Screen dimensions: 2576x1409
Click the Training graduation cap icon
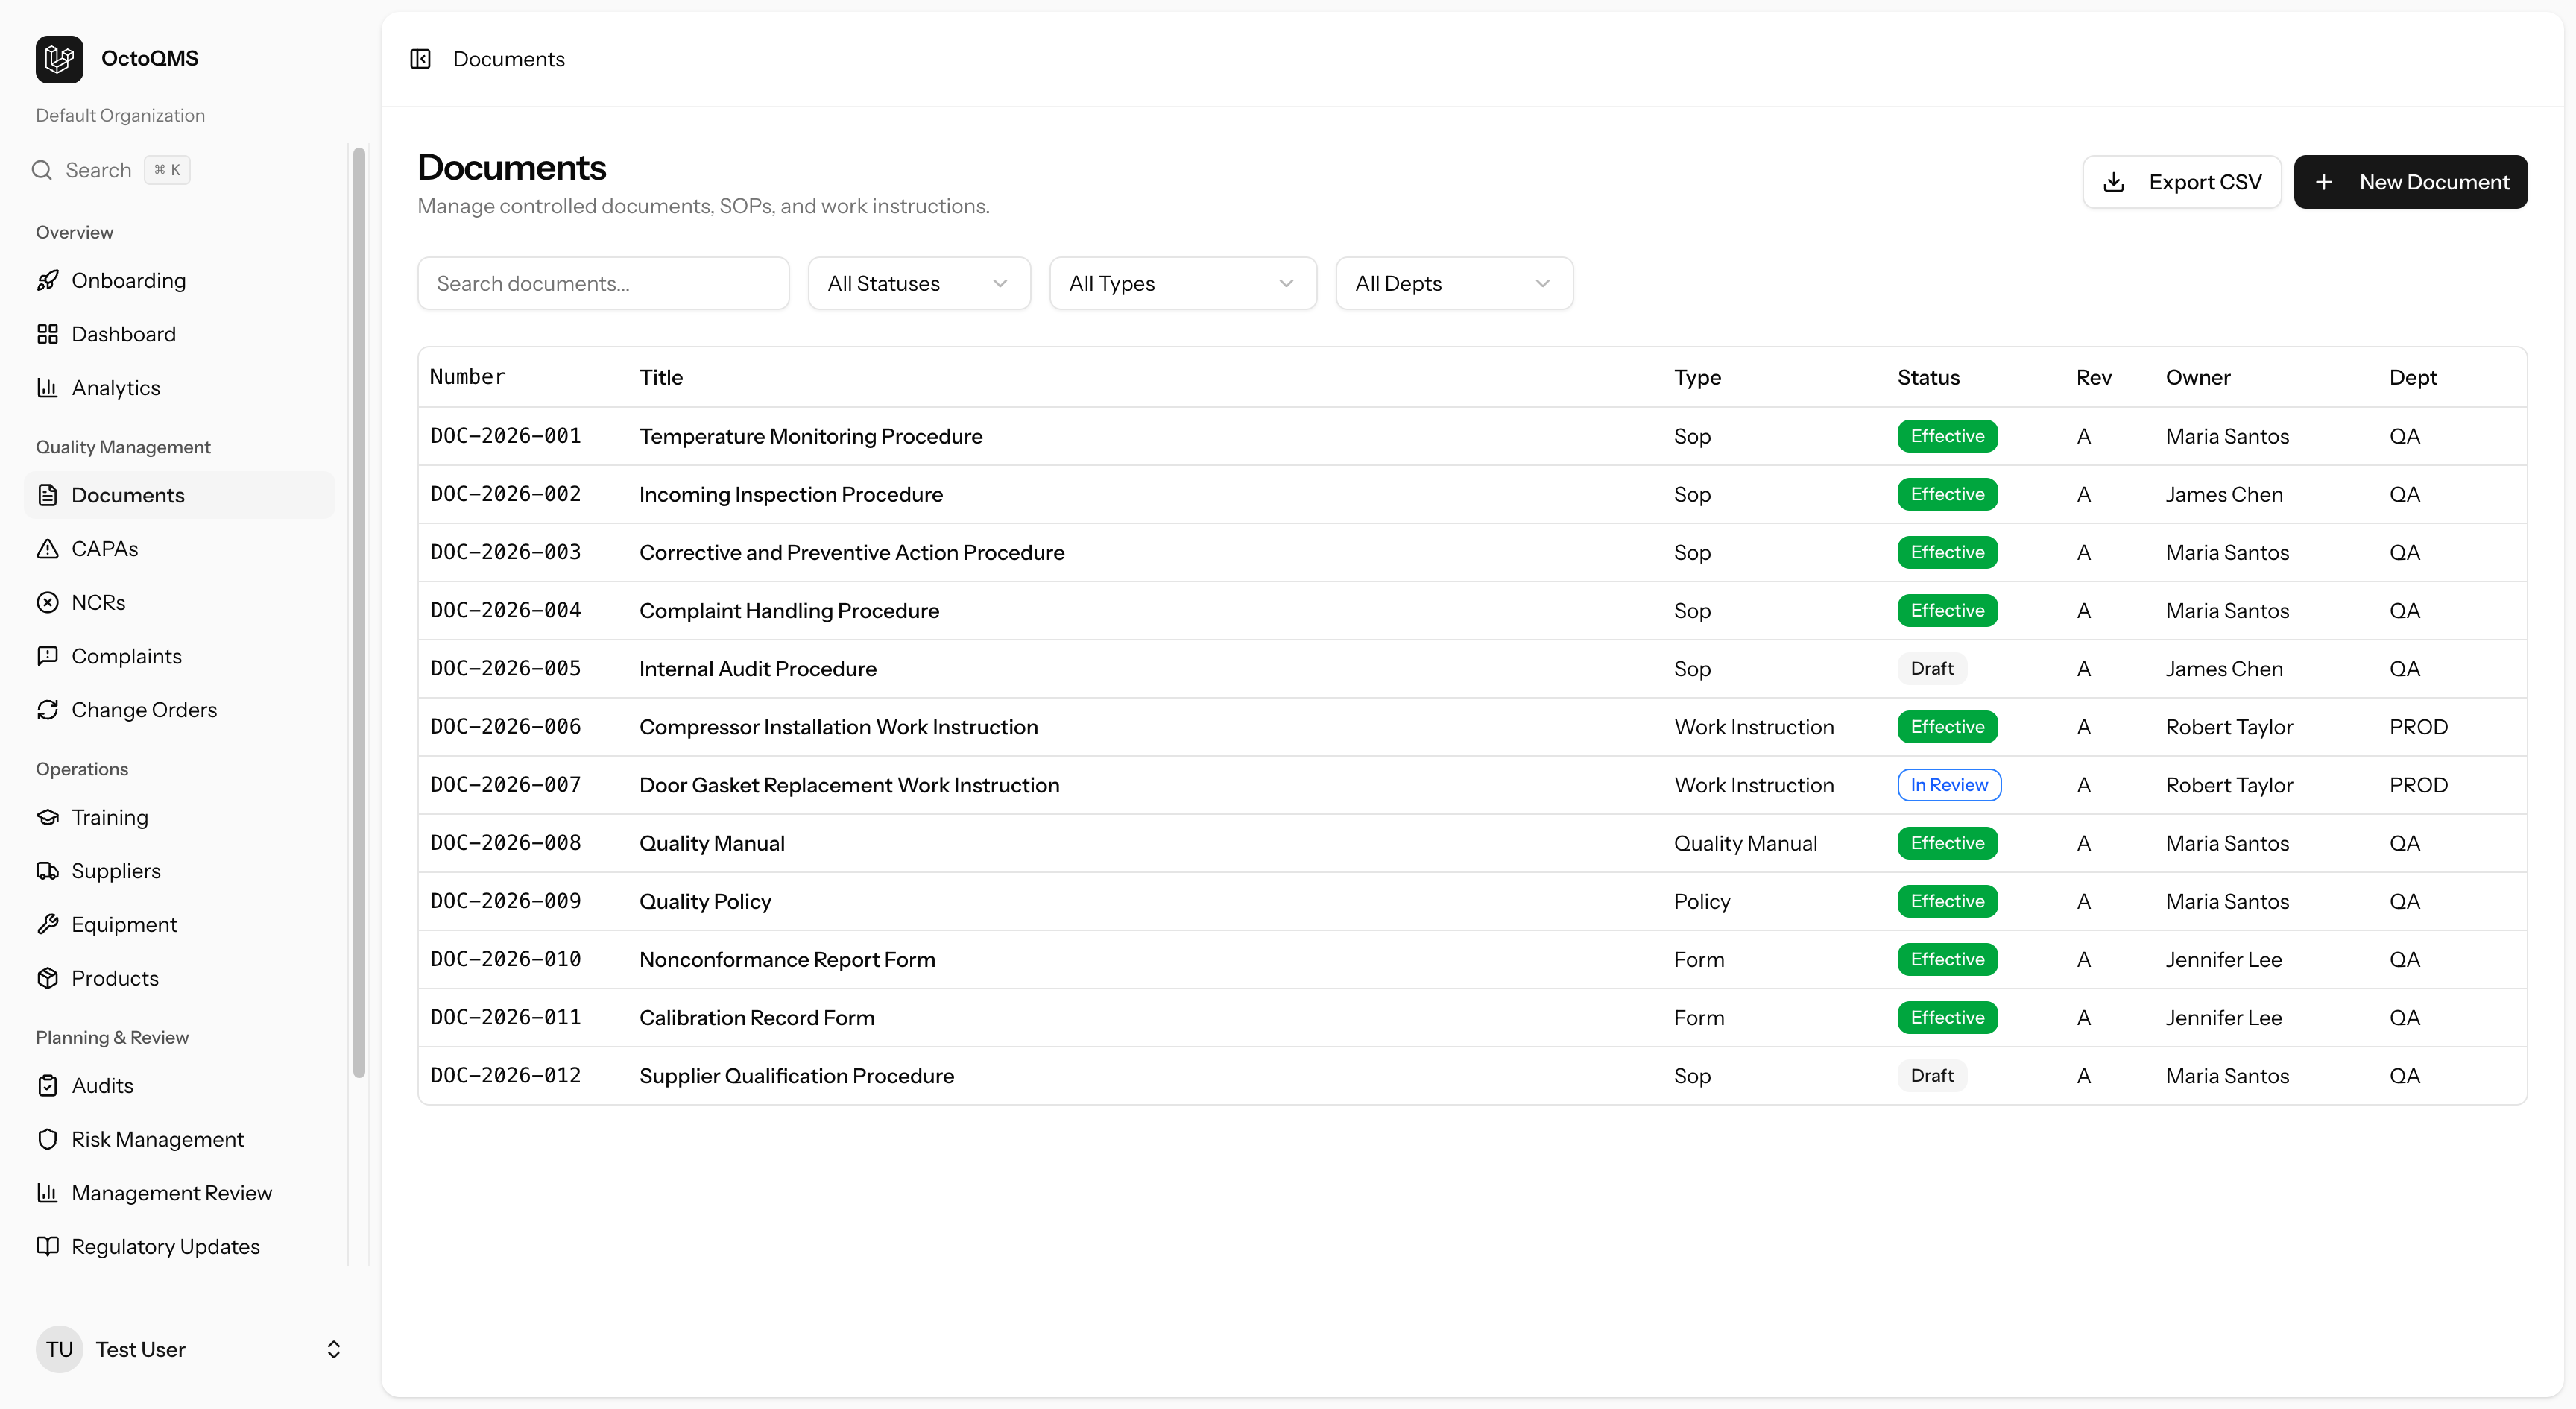point(47,817)
